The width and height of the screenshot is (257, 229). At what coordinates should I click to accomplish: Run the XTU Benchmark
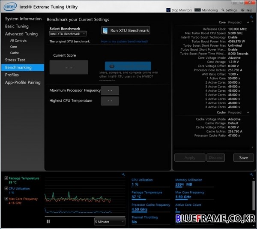click(x=126, y=30)
